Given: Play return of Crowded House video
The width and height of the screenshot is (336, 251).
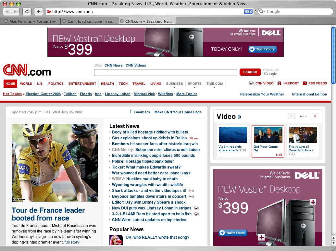Looking at the screenshot, I should (303, 135).
